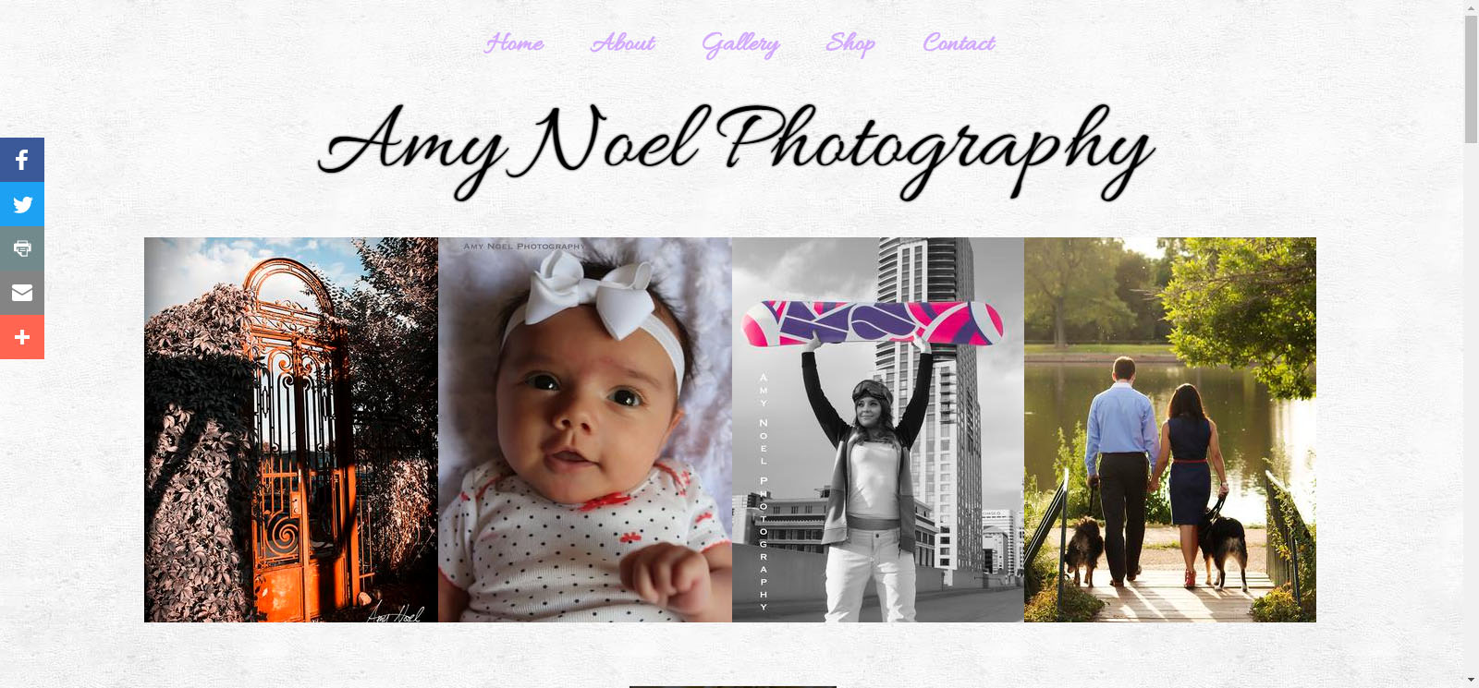Click the vertical scrollbar thumb
The image size is (1479, 688).
[1471, 79]
